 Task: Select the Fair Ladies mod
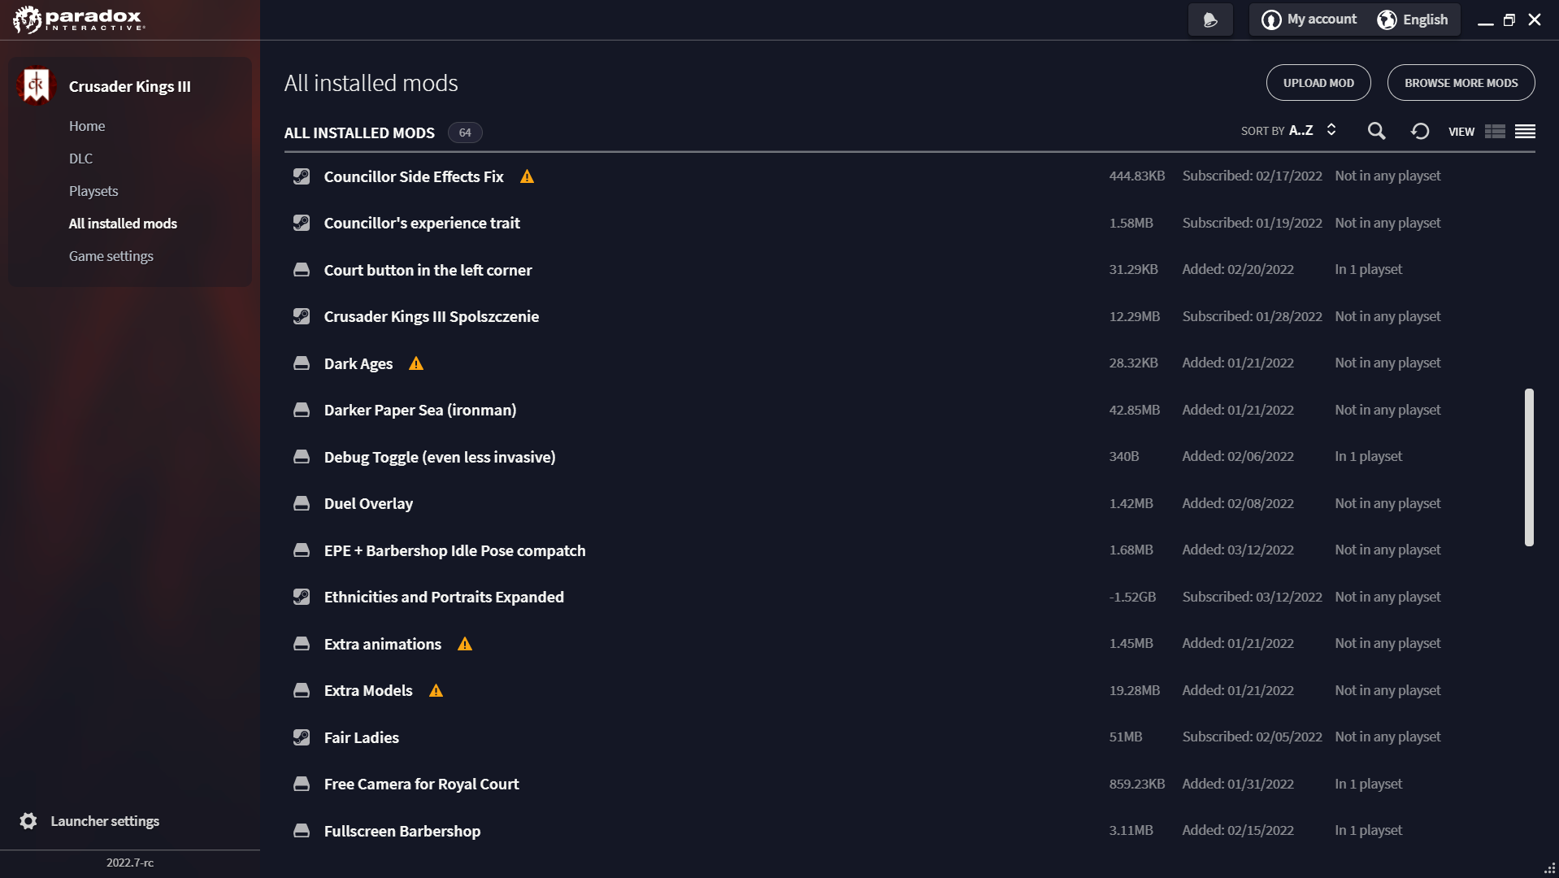[362, 737]
